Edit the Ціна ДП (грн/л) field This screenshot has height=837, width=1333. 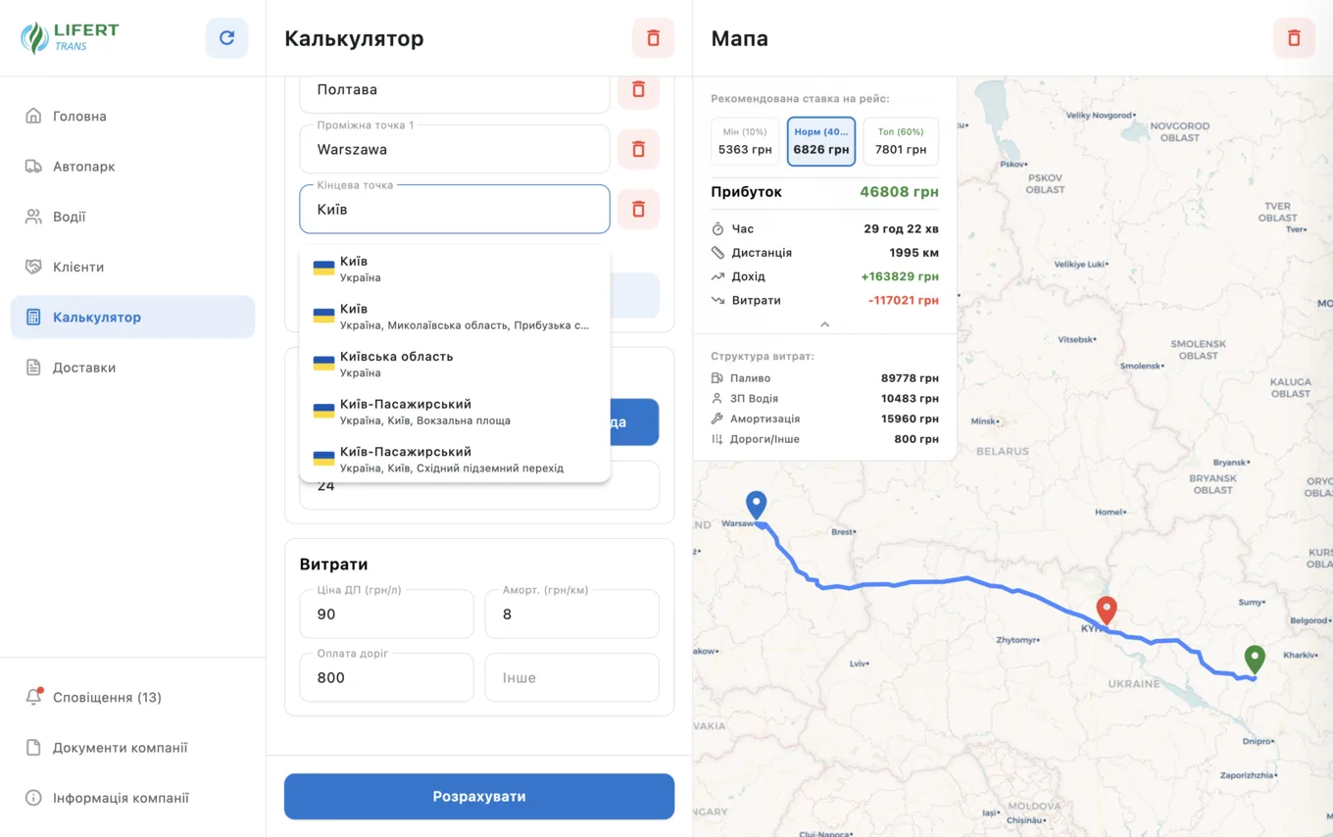pyautogui.click(x=386, y=614)
